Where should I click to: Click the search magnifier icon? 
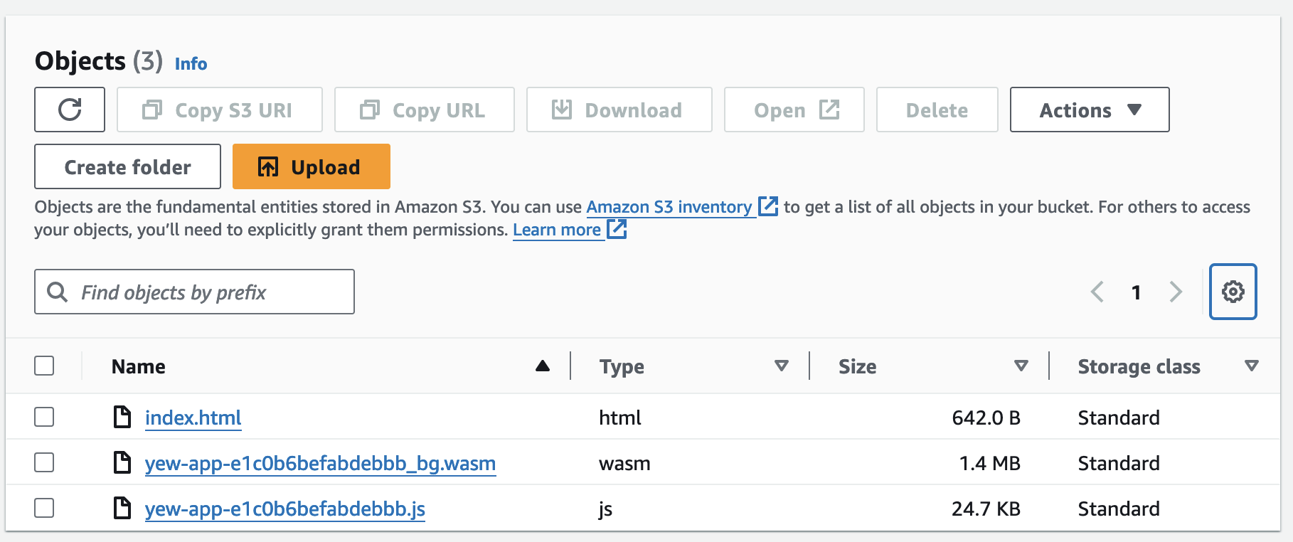[x=57, y=292]
